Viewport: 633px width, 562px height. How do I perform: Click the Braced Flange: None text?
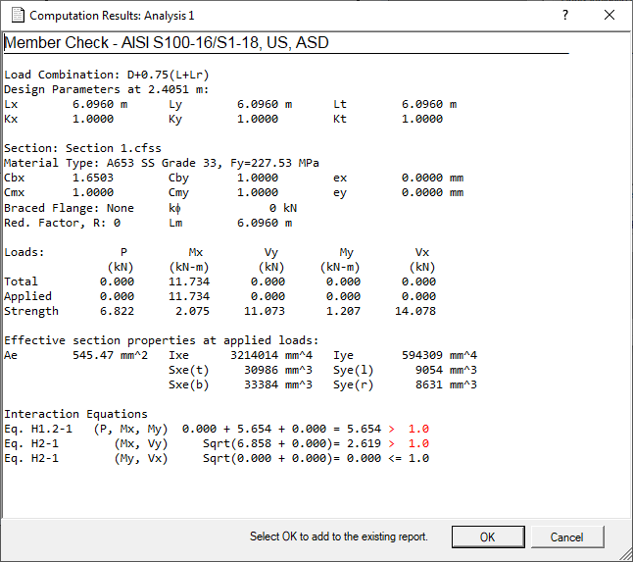coord(69,208)
